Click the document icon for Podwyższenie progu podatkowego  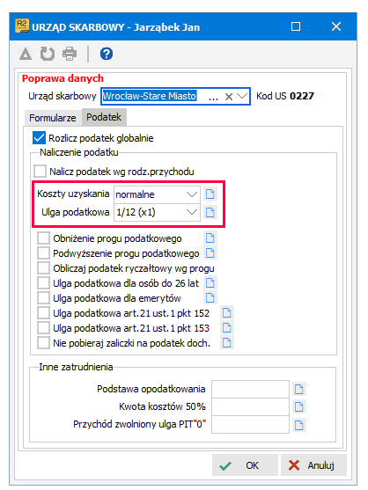210,253
